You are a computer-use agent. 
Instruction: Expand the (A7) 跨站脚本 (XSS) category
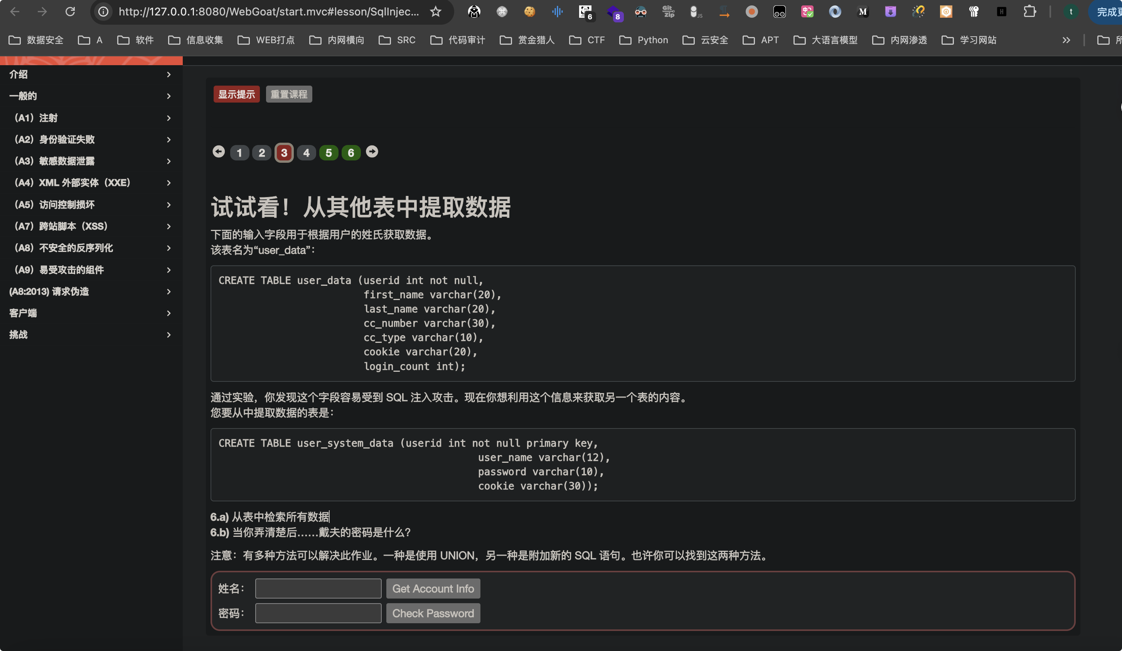(91, 226)
